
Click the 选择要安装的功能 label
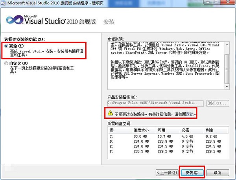[x=25, y=39]
